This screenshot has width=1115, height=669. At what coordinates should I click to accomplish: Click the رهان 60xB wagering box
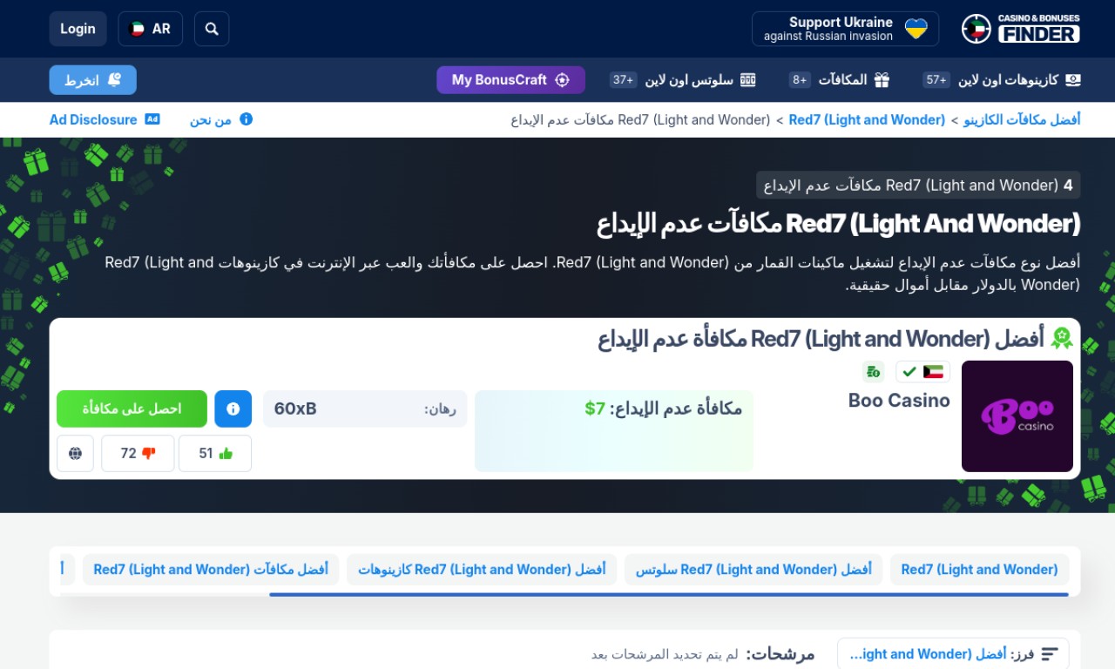[x=365, y=409]
